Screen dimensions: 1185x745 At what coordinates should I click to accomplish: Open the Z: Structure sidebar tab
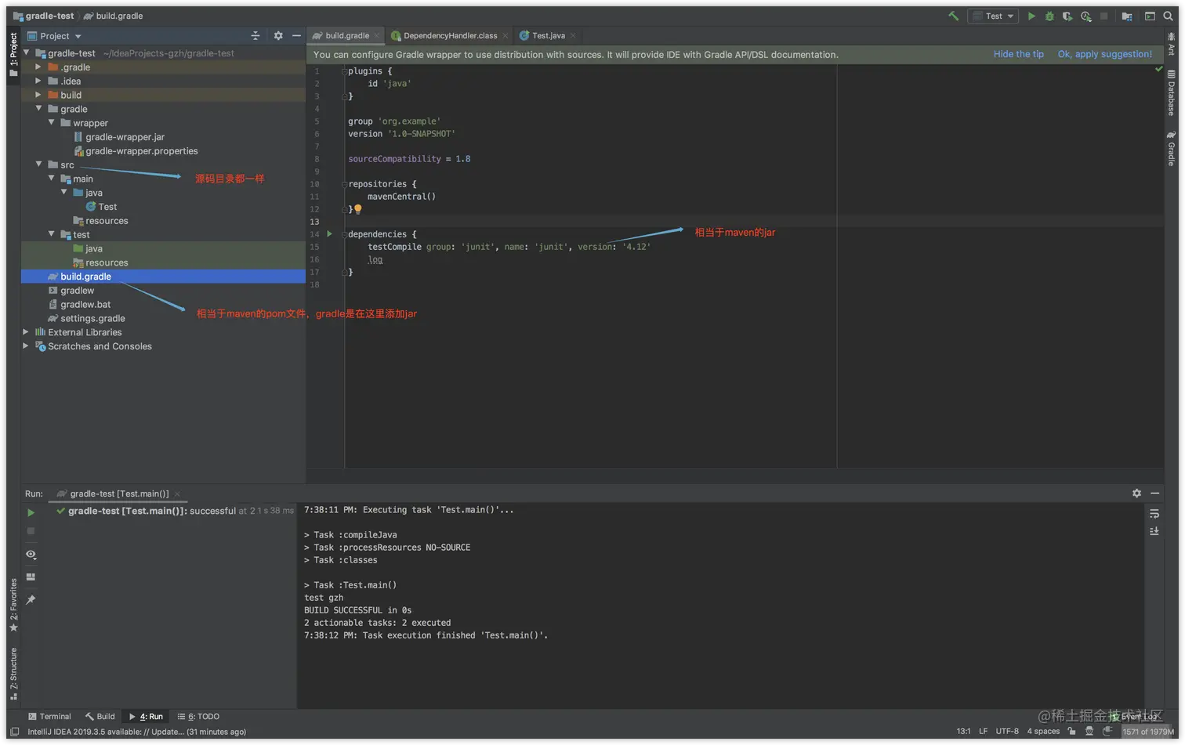pos(13,674)
